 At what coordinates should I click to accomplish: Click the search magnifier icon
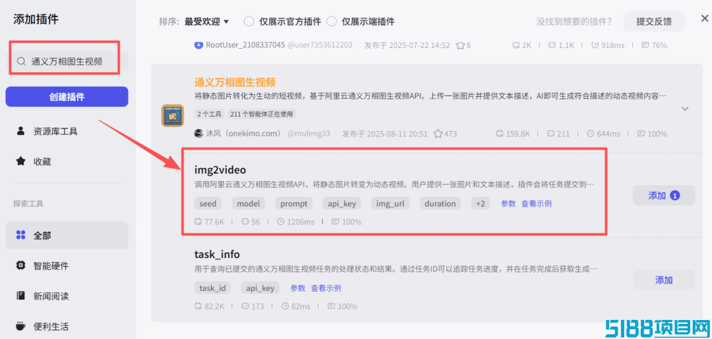point(20,62)
